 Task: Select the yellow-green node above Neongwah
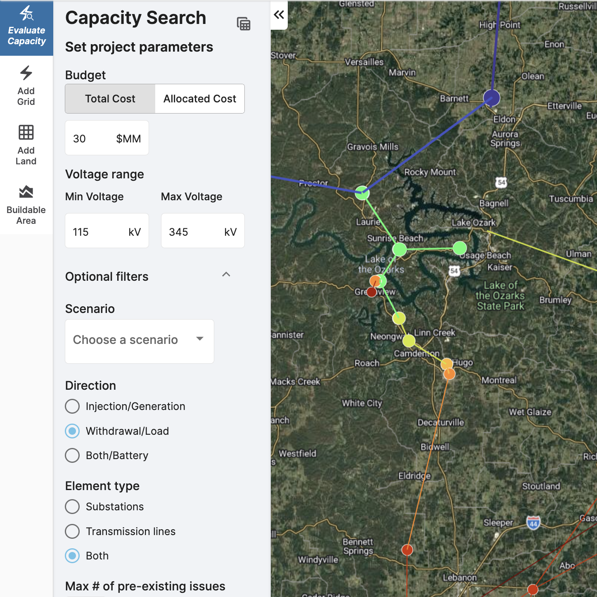tap(399, 318)
